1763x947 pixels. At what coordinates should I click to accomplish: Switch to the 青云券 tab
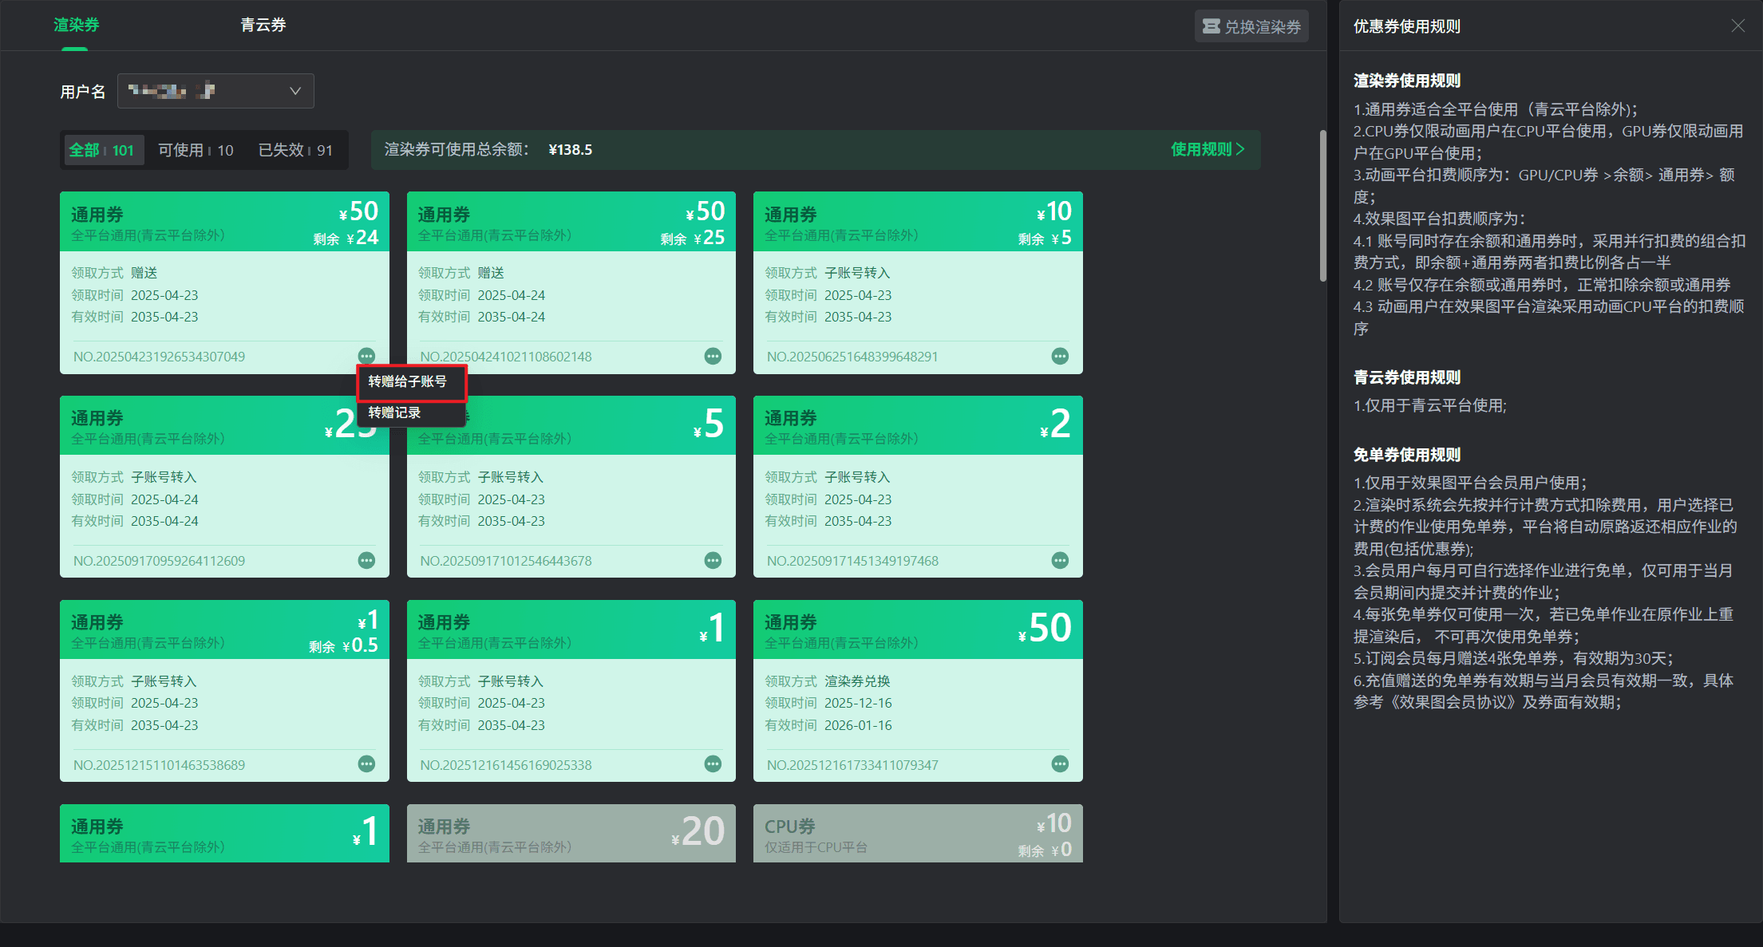point(263,26)
